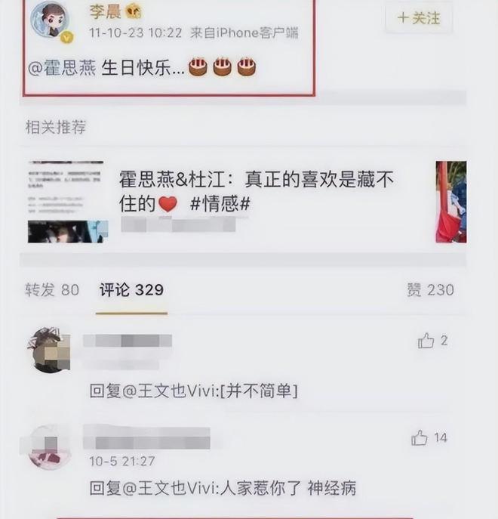This screenshot has width=498, height=519.
Task: Click the verified badge on 李晨's avatar
Action: pyautogui.click(x=67, y=38)
